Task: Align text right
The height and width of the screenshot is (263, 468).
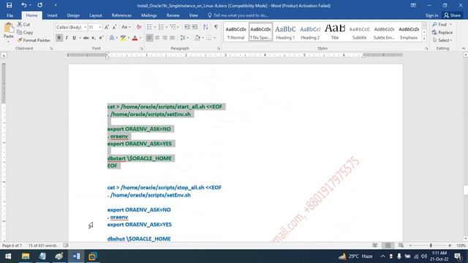Action: click(x=165, y=38)
